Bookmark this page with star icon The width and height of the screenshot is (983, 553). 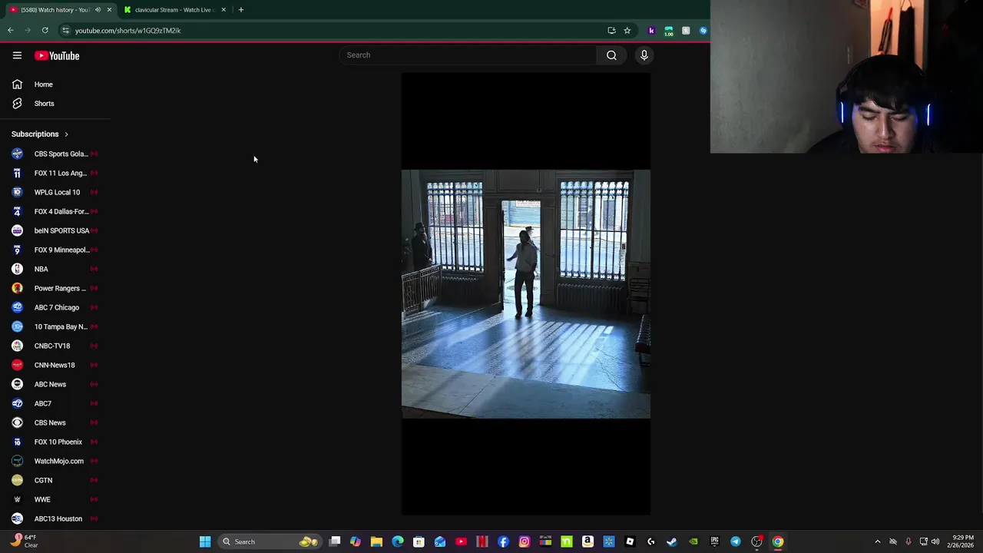(627, 31)
